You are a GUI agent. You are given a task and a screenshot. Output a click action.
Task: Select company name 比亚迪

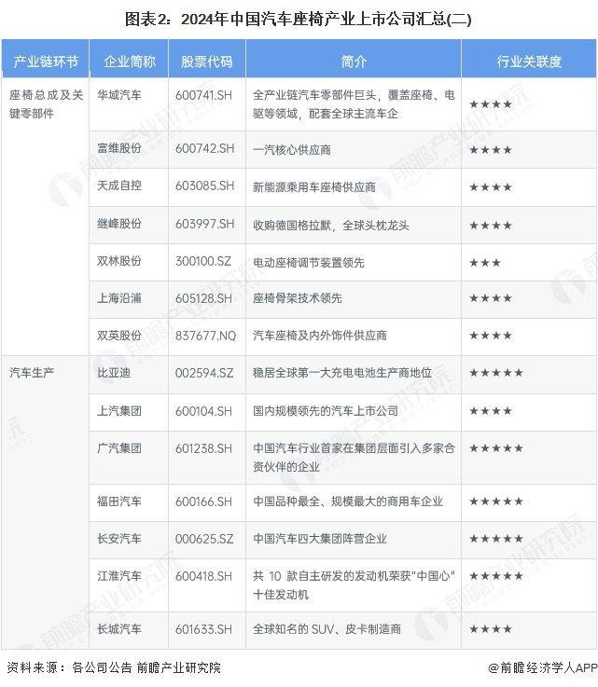point(114,373)
